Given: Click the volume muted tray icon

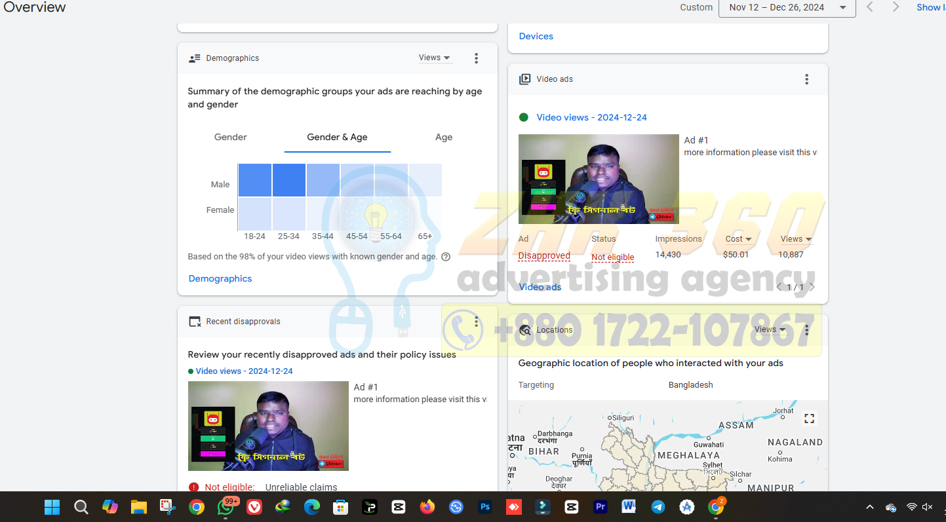Looking at the screenshot, I should [928, 507].
